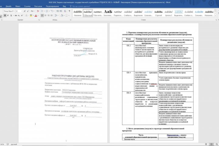Open the underline style dropdown arrow
This screenshot has width=219, height=146.
tap(13, 16)
